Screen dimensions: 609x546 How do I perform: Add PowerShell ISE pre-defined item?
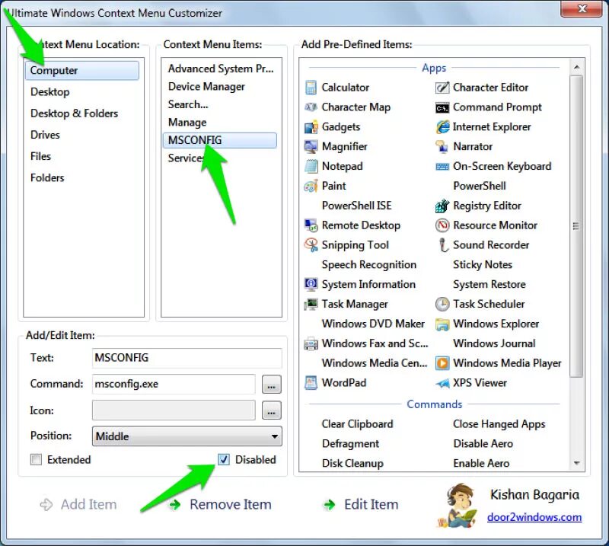[356, 206]
